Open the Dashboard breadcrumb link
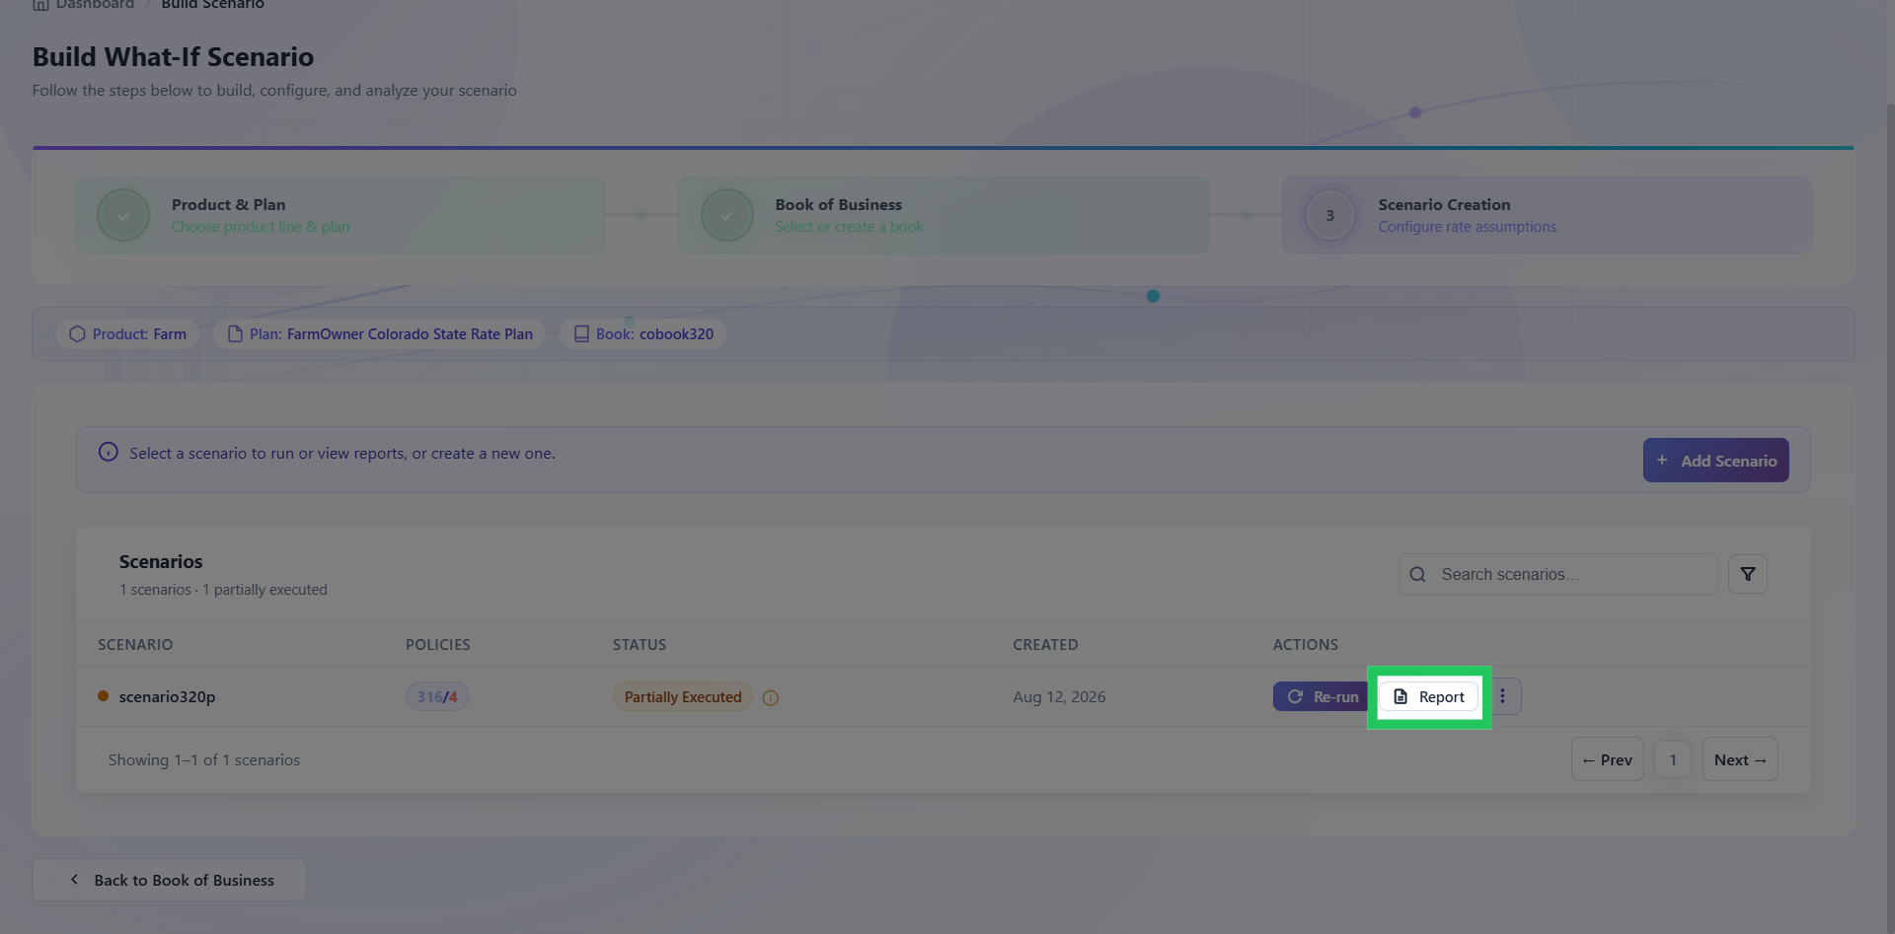Viewport: 1895px width, 934px height. (95, 5)
